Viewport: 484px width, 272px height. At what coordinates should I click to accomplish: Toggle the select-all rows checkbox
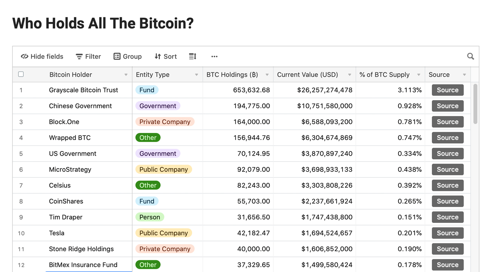(21, 74)
